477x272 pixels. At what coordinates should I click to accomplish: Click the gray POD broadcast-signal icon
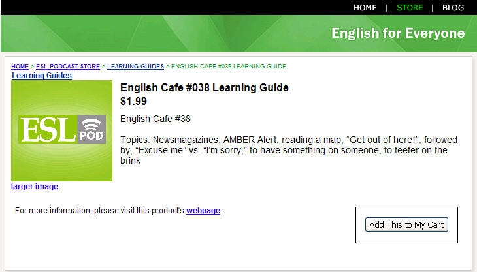(x=91, y=129)
